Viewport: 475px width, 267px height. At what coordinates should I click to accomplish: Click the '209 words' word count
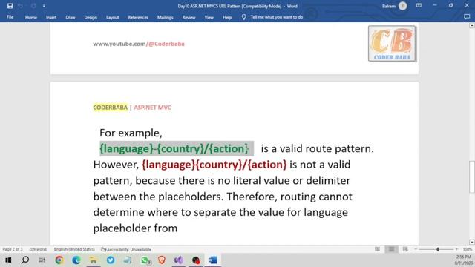coord(38,249)
